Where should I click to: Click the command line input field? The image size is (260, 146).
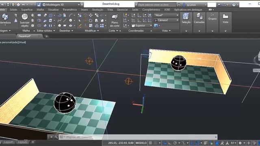[x=138, y=137]
